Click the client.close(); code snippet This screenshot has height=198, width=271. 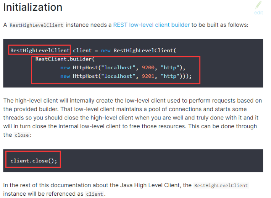click(34, 160)
